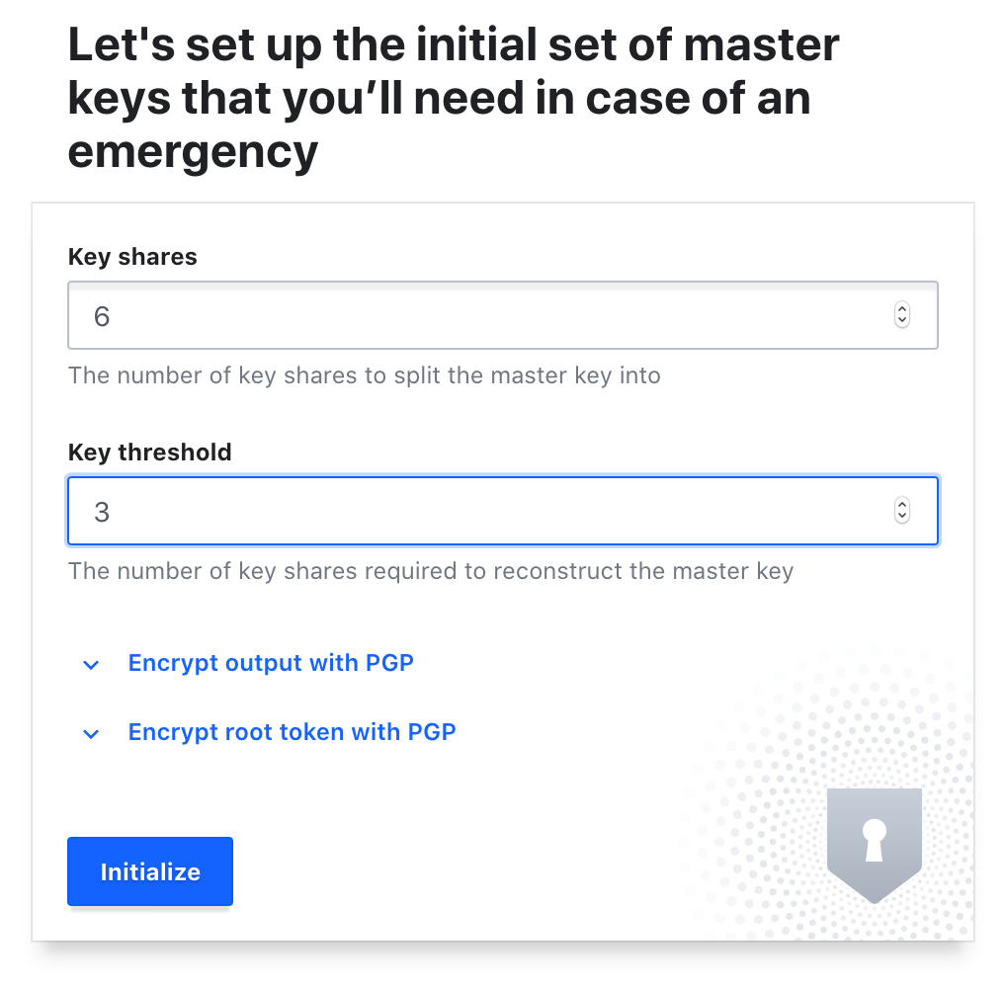Click the Initialize button
This screenshot has height=988, width=1006.
click(x=150, y=871)
